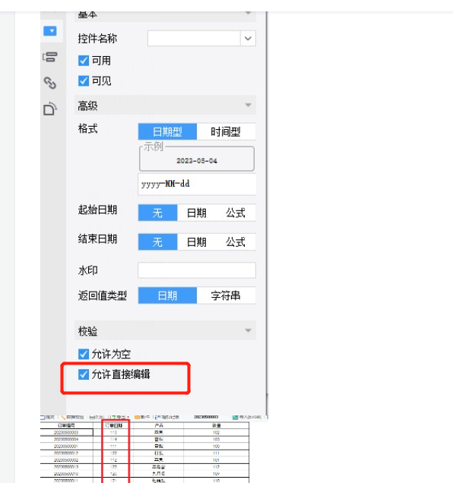This screenshot has height=483, width=453.
Task: Open the 导出 toolbar dropdown
Action: tap(121, 418)
